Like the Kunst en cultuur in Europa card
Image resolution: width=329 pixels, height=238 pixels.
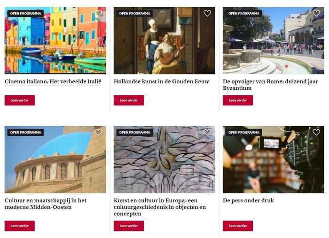click(x=207, y=132)
